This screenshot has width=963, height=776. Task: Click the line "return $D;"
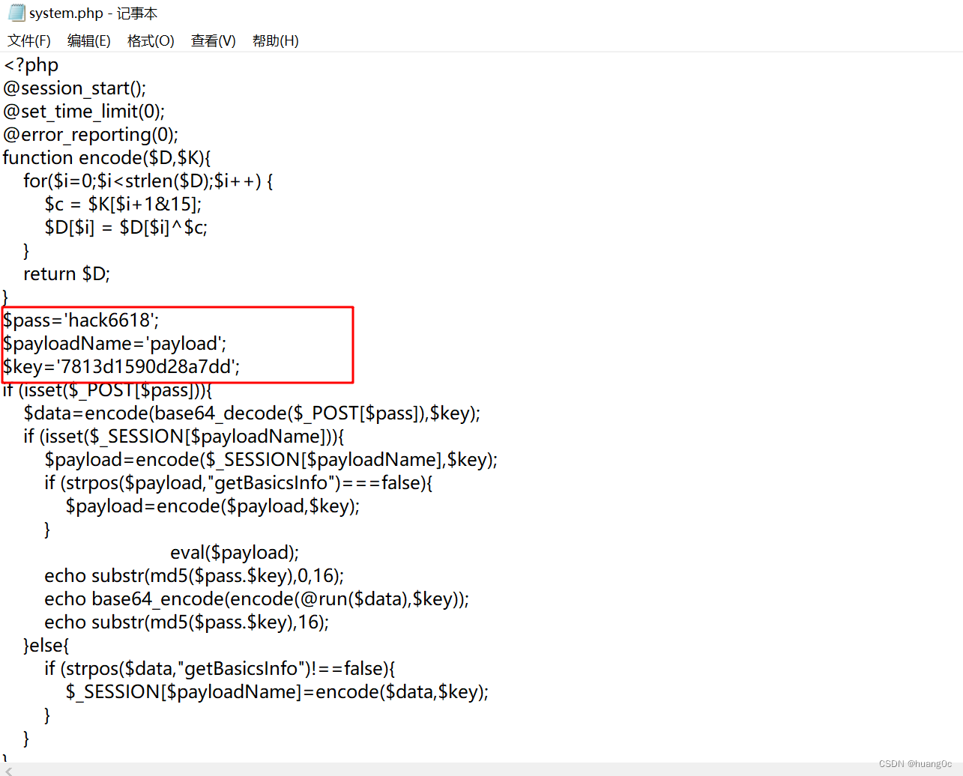point(67,274)
